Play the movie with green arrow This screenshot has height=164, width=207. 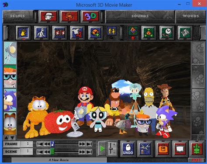click(102, 149)
